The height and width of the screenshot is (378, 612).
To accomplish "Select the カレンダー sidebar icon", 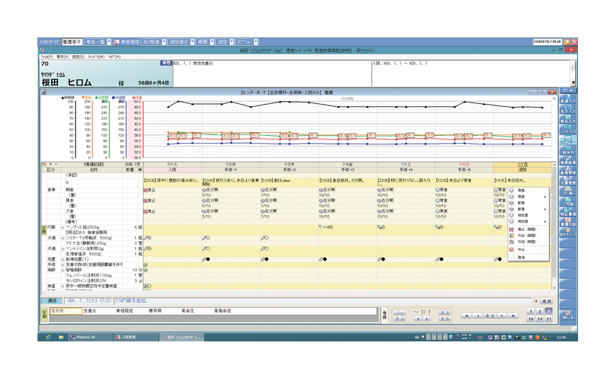I will tap(567, 140).
